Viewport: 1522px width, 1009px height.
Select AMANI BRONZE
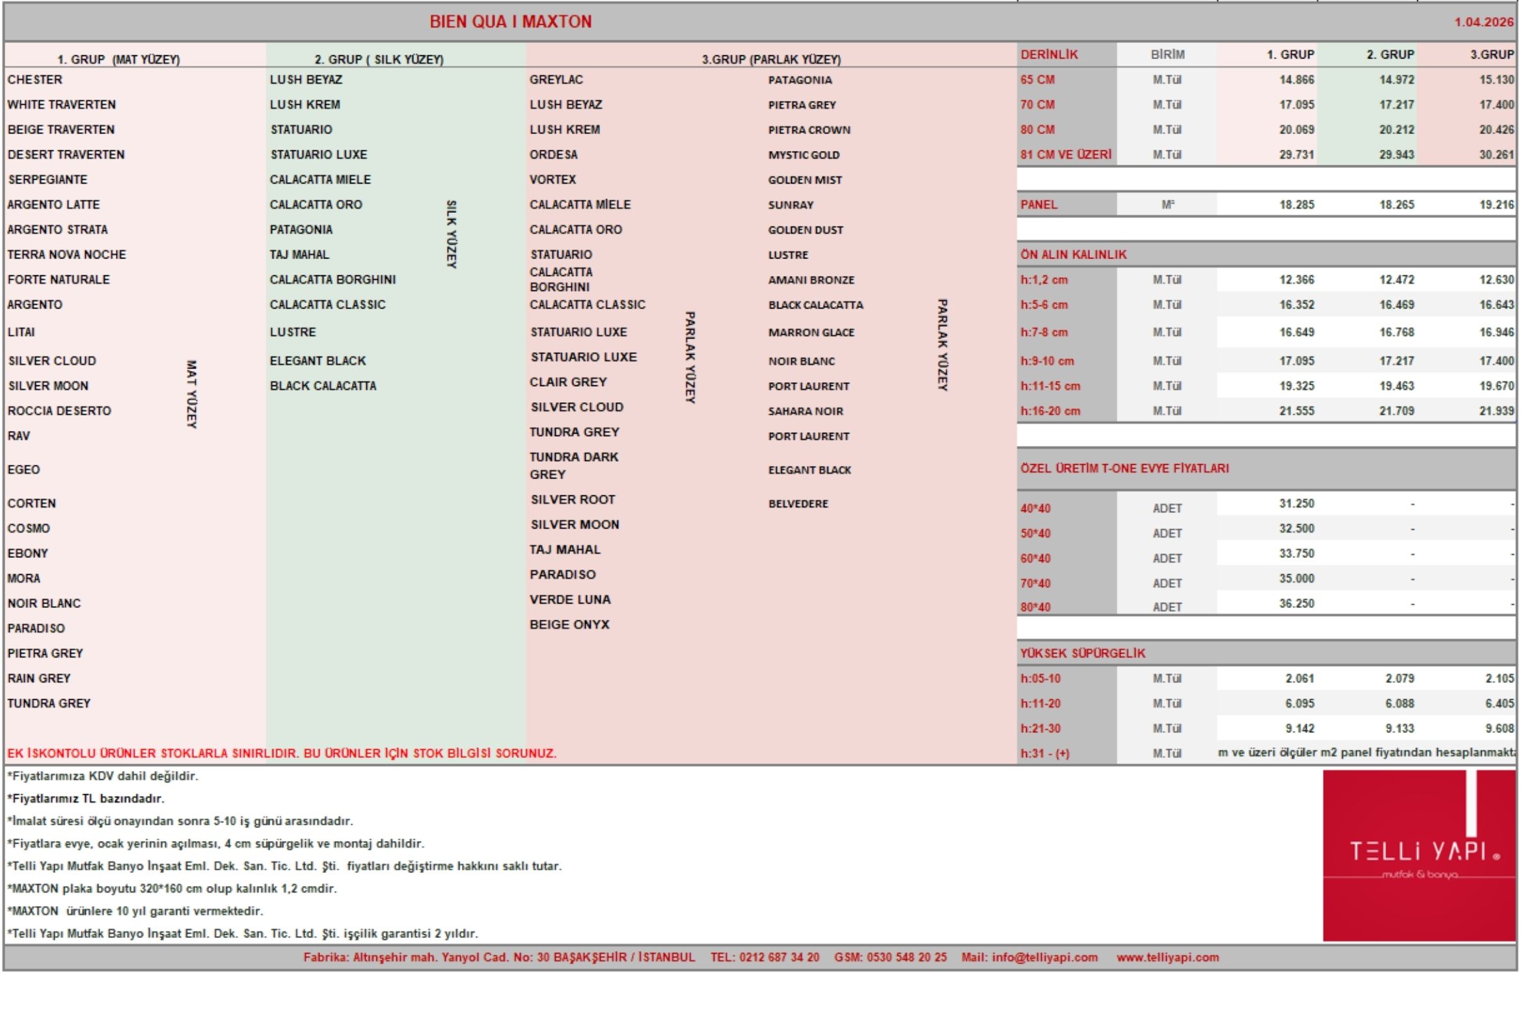[x=811, y=280]
